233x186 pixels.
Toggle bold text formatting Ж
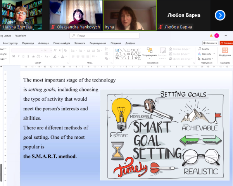coord(13,56)
